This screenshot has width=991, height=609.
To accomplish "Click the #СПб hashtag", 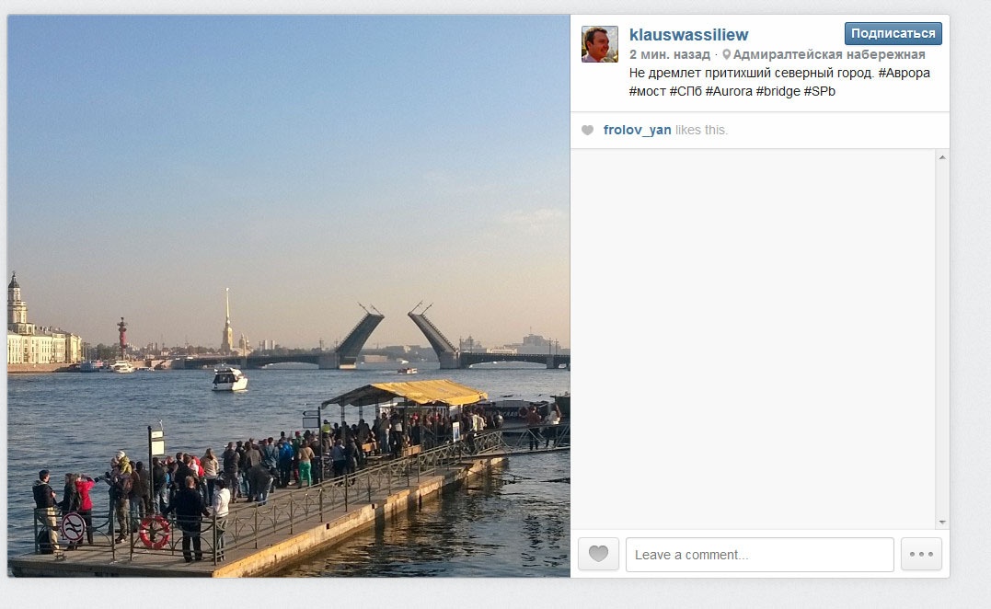I will click(x=686, y=91).
